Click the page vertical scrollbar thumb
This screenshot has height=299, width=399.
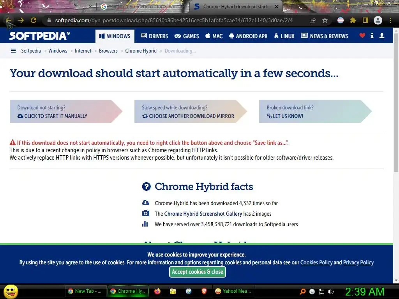click(x=396, y=102)
